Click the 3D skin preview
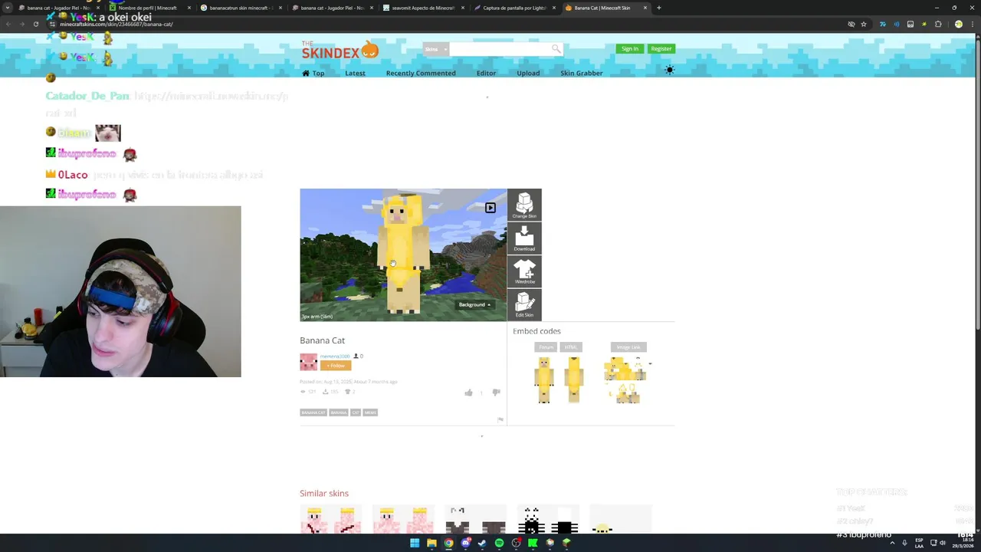981x552 pixels. [403, 255]
